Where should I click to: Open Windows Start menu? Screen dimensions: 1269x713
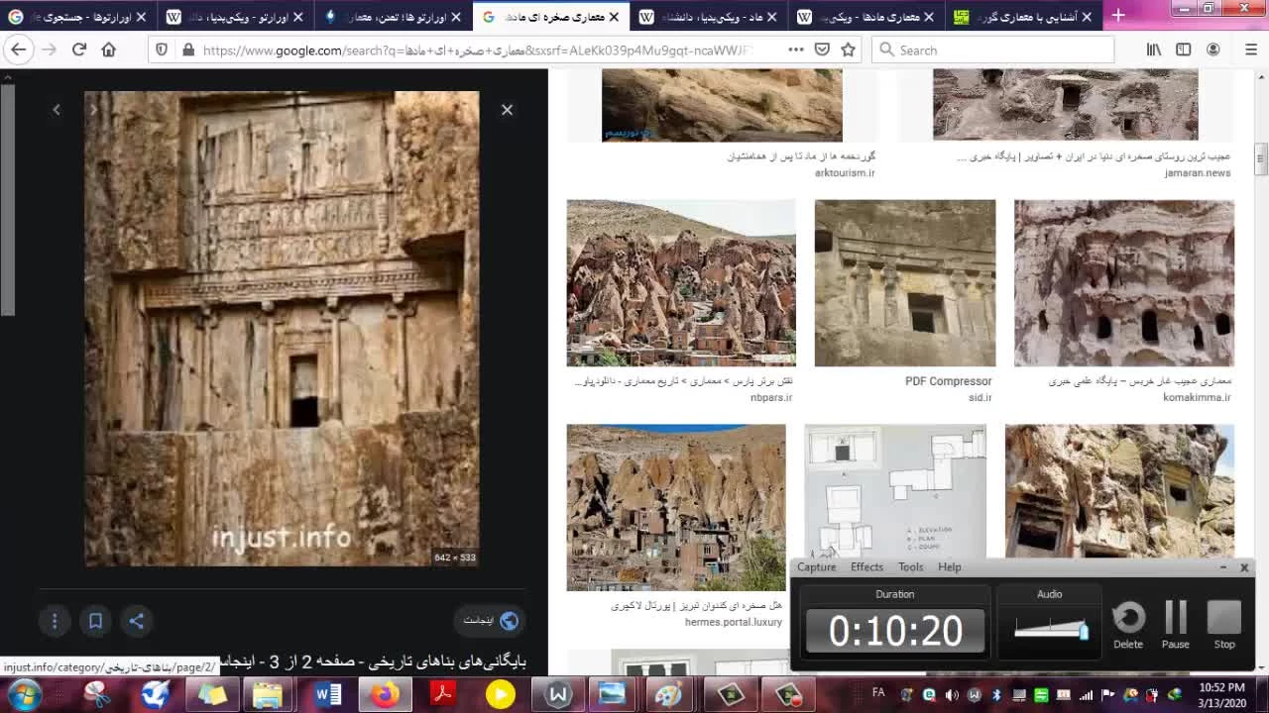click(23, 694)
